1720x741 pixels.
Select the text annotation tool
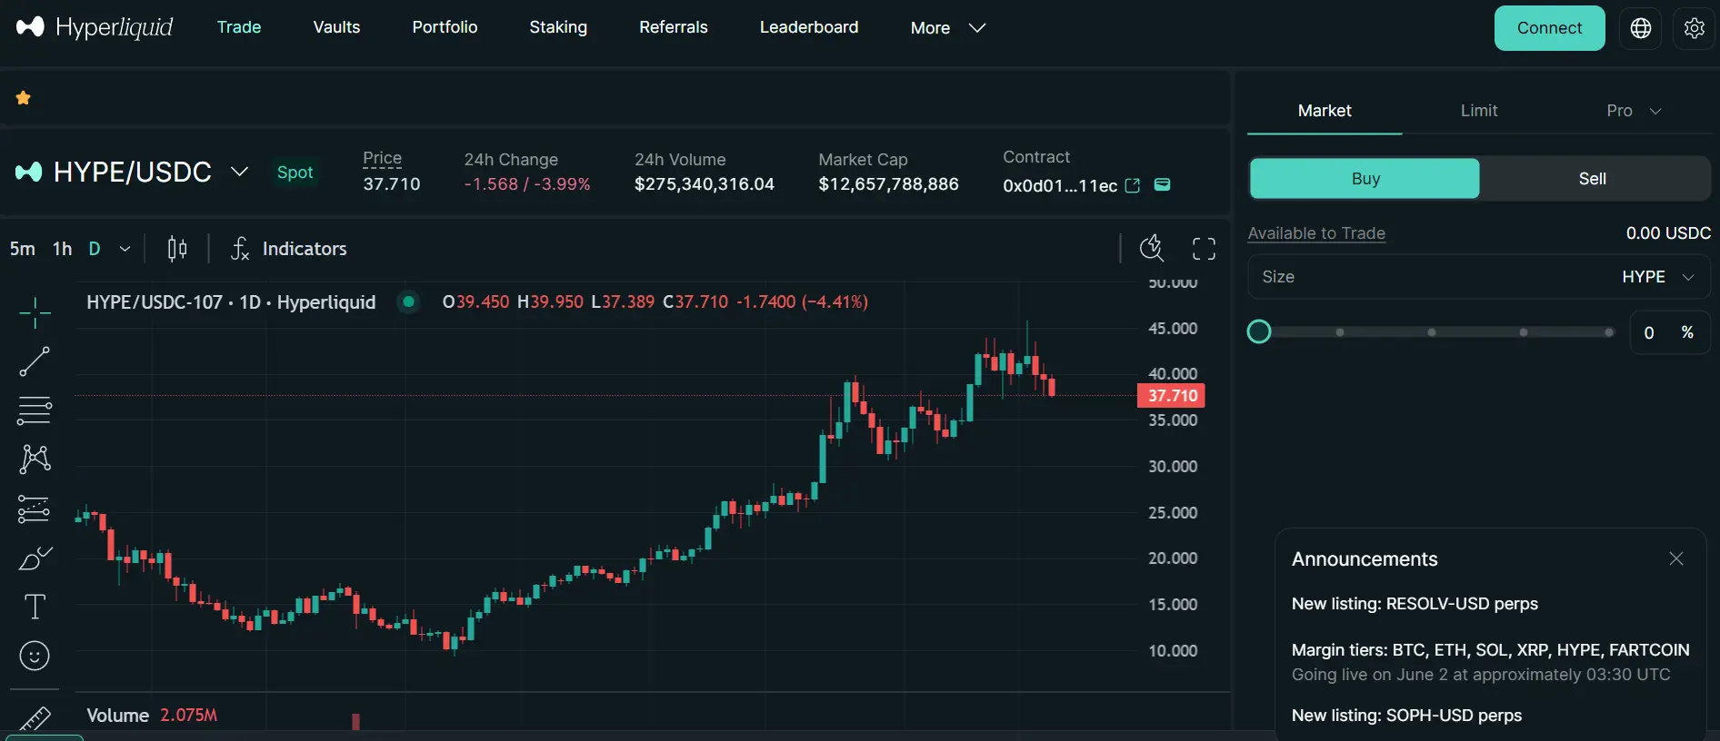click(35, 607)
